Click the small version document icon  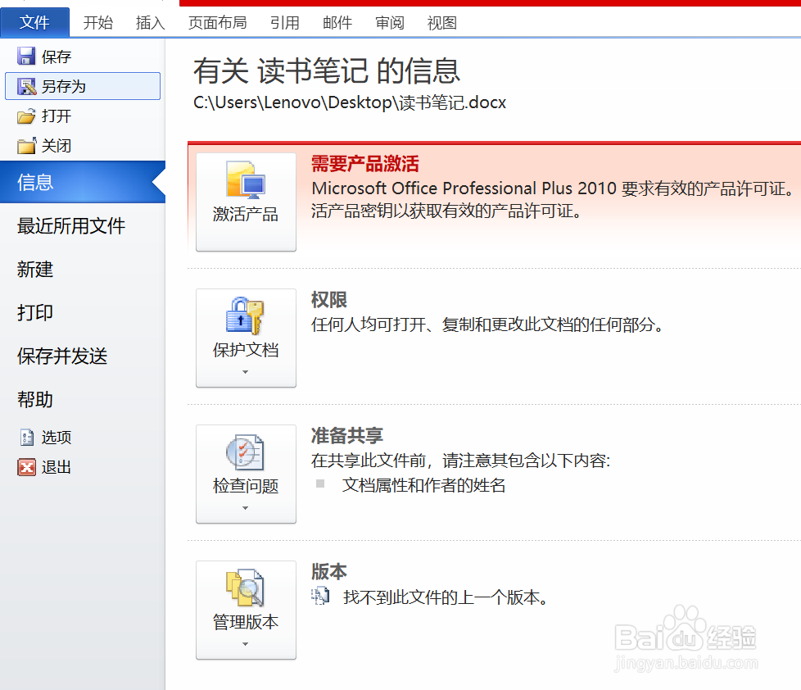tap(320, 597)
